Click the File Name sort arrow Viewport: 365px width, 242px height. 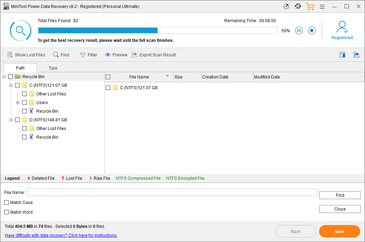(167, 76)
